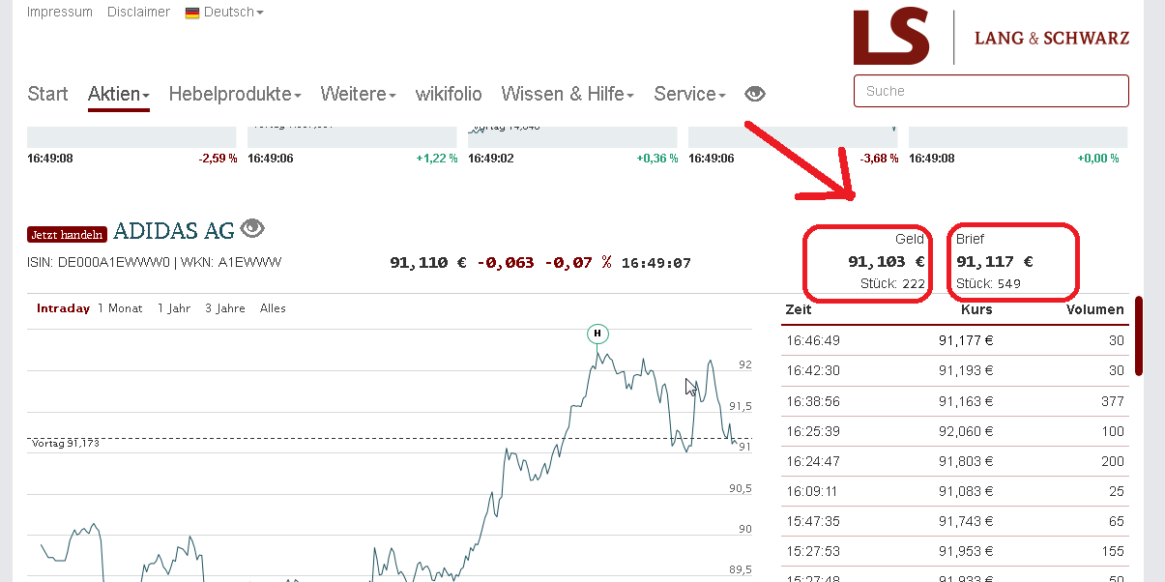The image size is (1165, 582).
Task: Go to the Start page
Action: pyautogui.click(x=47, y=94)
